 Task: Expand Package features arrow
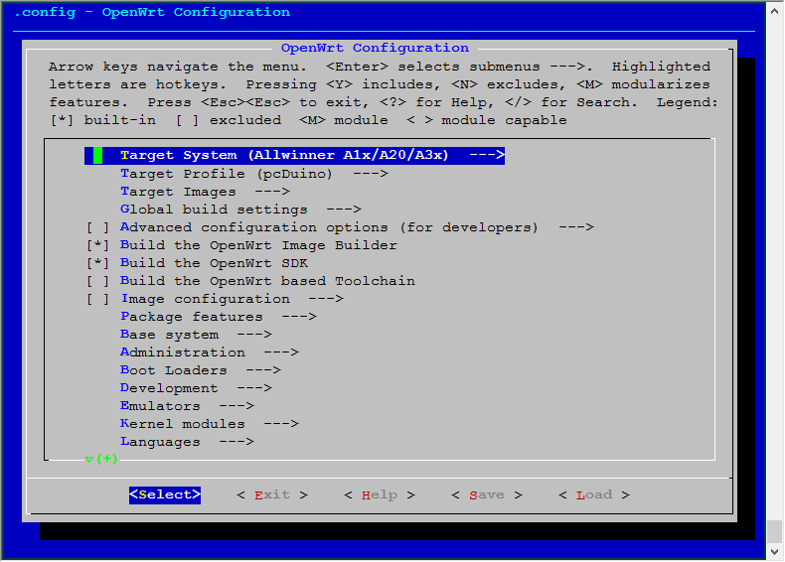tap(299, 317)
